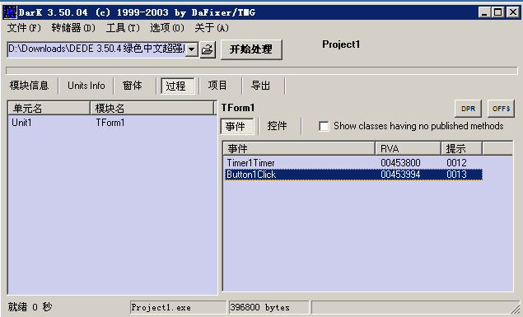Click the TForm1 heading above events
This screenshot has height=317, width=523.
tap(238, 108)
